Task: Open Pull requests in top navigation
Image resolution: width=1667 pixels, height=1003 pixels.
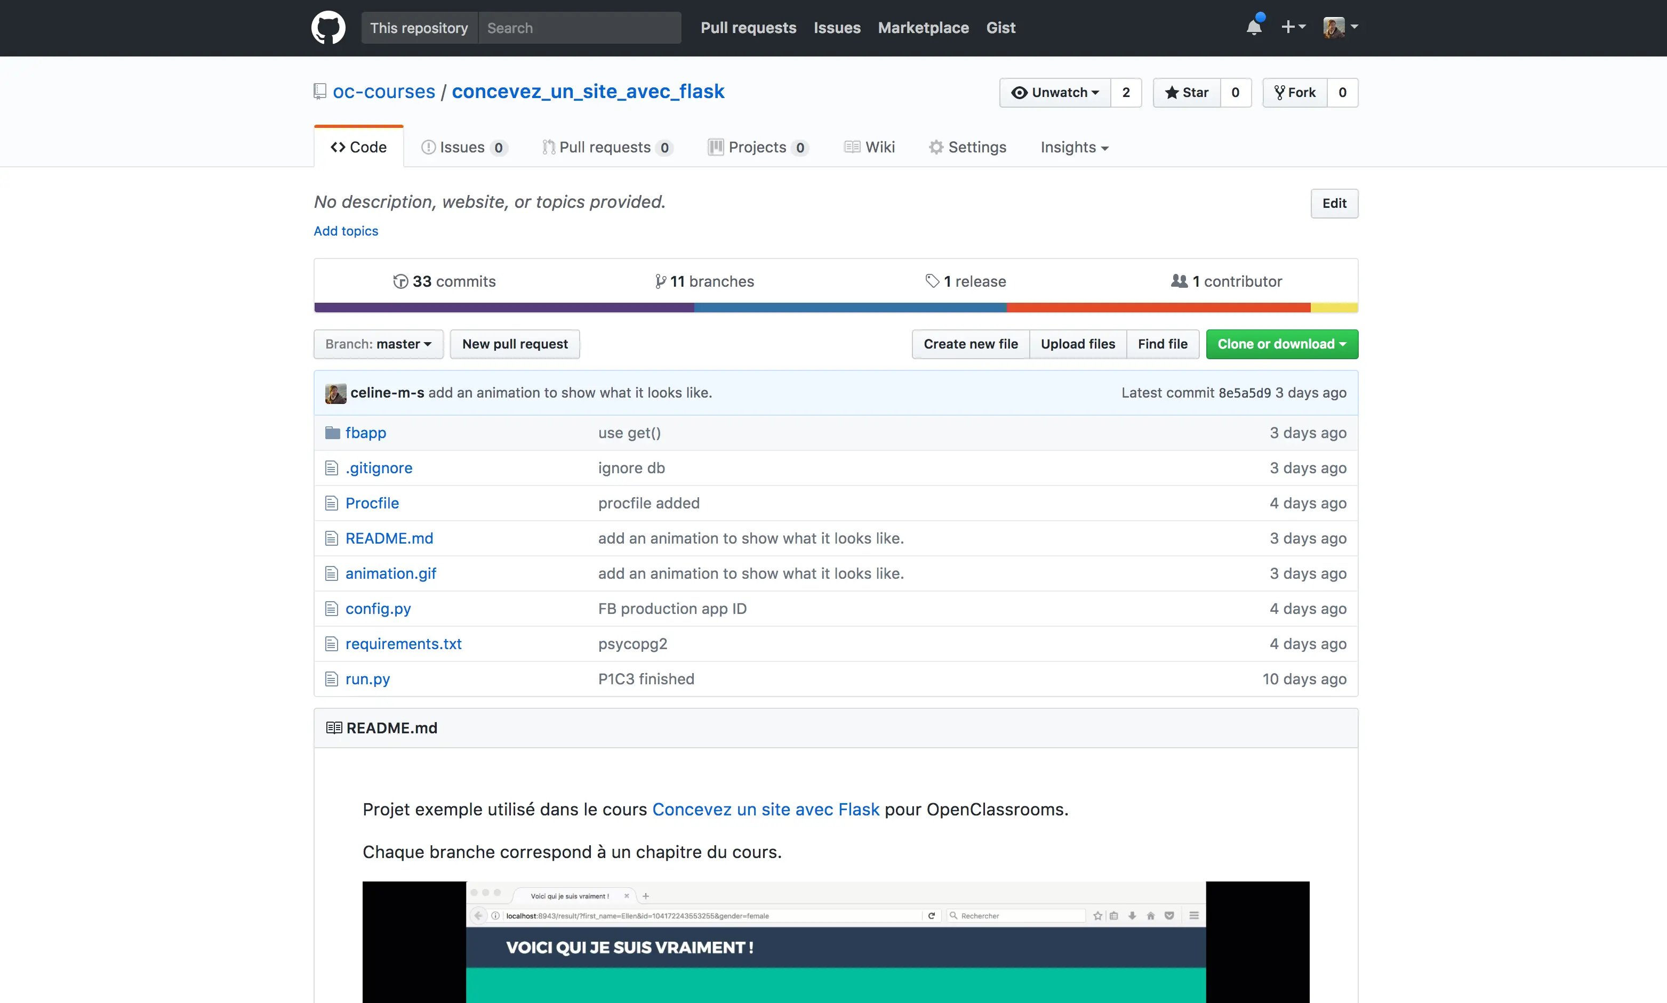Action: (x=748, y=28)
